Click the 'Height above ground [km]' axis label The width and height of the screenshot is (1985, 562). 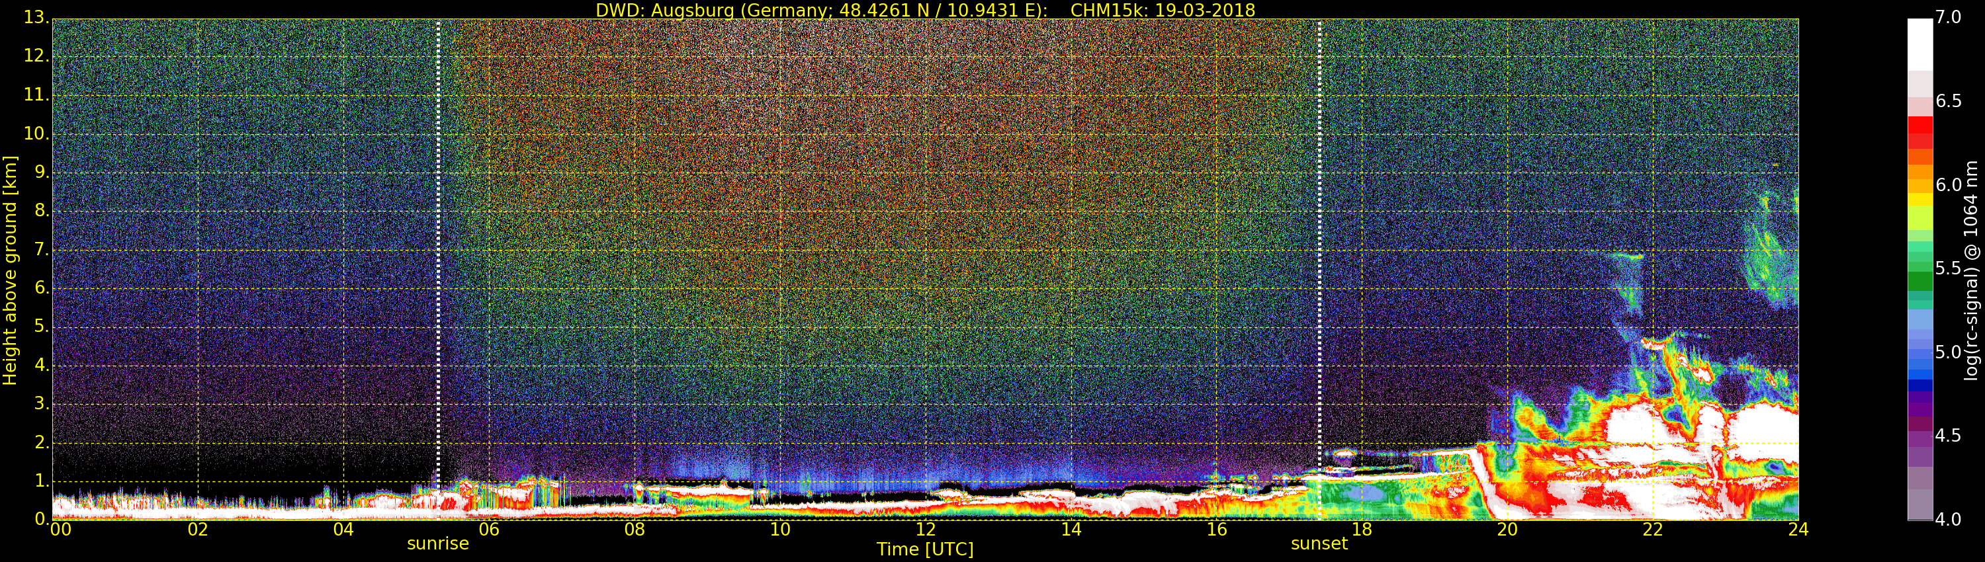point(10,270)
